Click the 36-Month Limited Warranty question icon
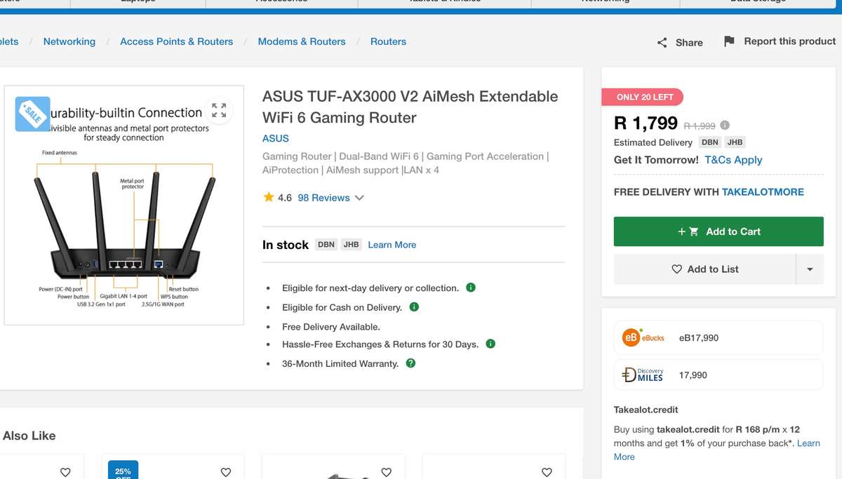Screen dimensions: 842x479 coord(410,363)
